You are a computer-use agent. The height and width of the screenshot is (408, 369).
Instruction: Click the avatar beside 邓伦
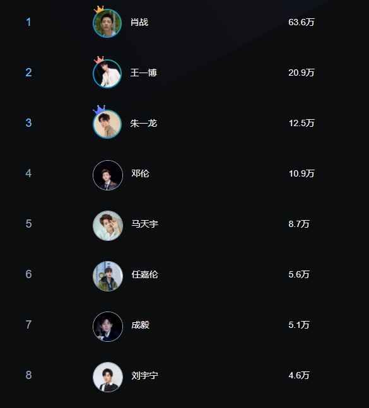click(x=108, y=175)
